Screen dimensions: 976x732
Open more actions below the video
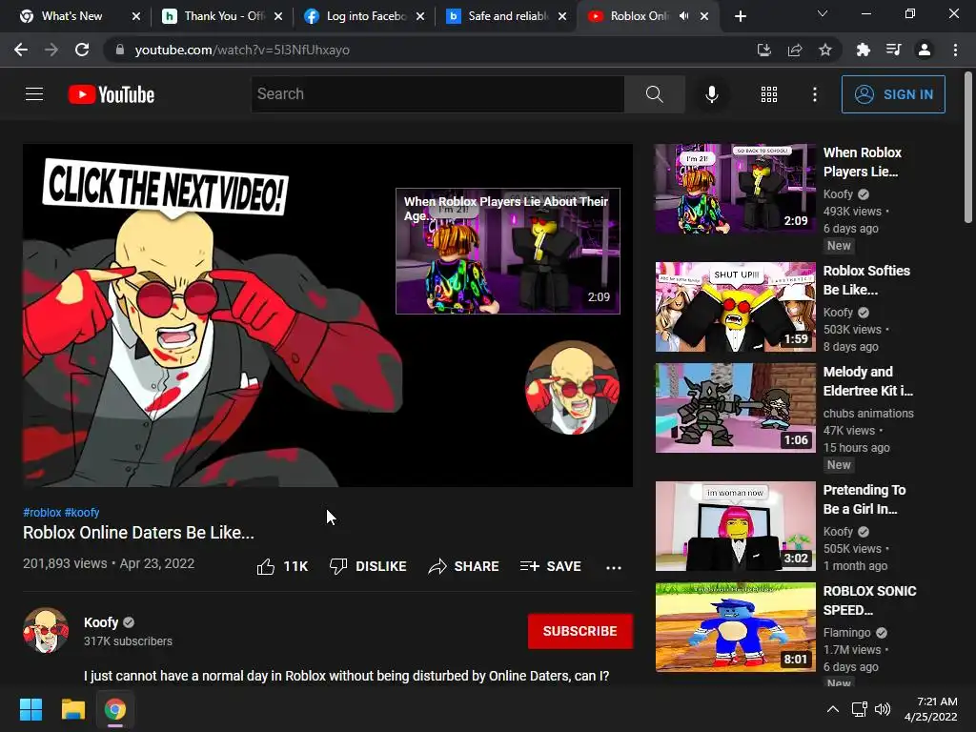pos(614,567)
